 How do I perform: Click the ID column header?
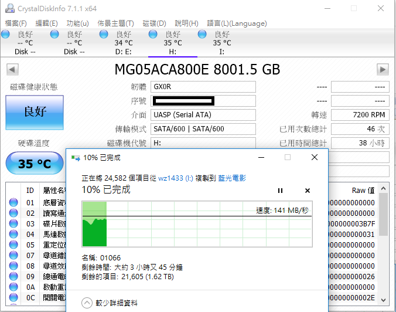click(x=30, y=190)
